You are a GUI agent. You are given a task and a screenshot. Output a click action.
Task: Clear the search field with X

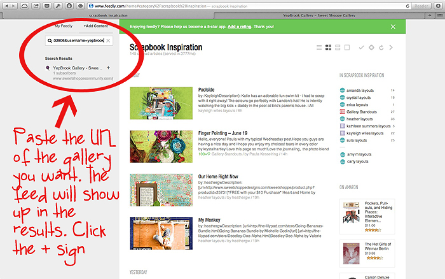pyautogui.click(x=108, y=41)
